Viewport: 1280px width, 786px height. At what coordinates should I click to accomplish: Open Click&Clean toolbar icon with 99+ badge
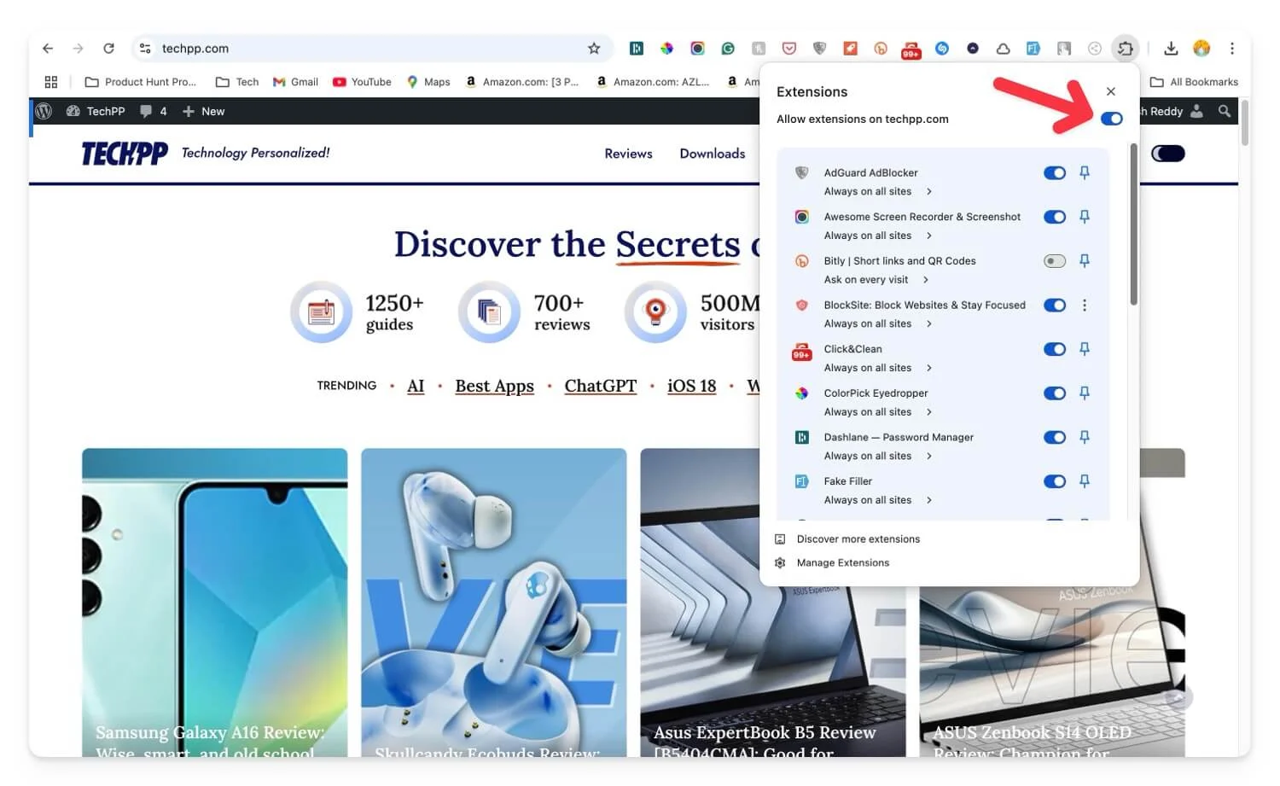pyautogui.click(x=911, y=49)
